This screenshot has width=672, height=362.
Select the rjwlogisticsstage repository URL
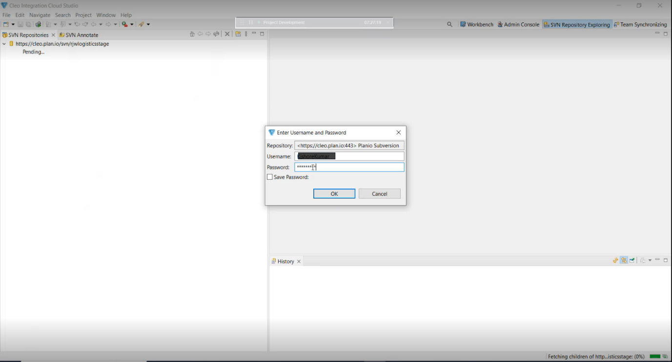tap(62, 44)
